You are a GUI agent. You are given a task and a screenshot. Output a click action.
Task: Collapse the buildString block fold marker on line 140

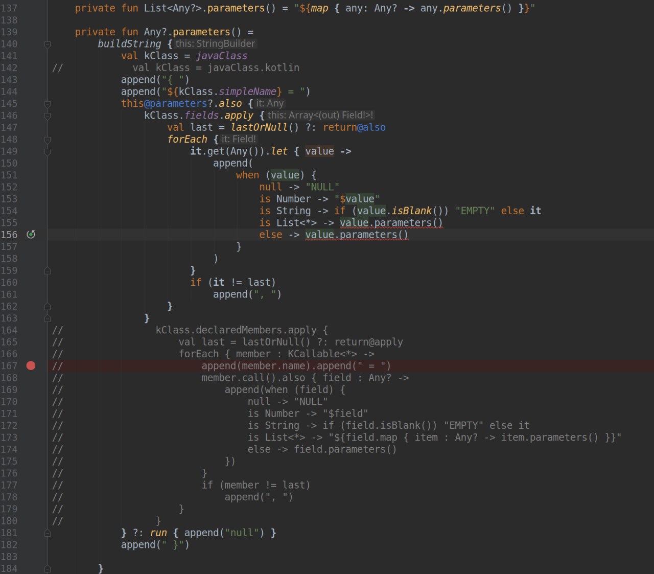48,44
